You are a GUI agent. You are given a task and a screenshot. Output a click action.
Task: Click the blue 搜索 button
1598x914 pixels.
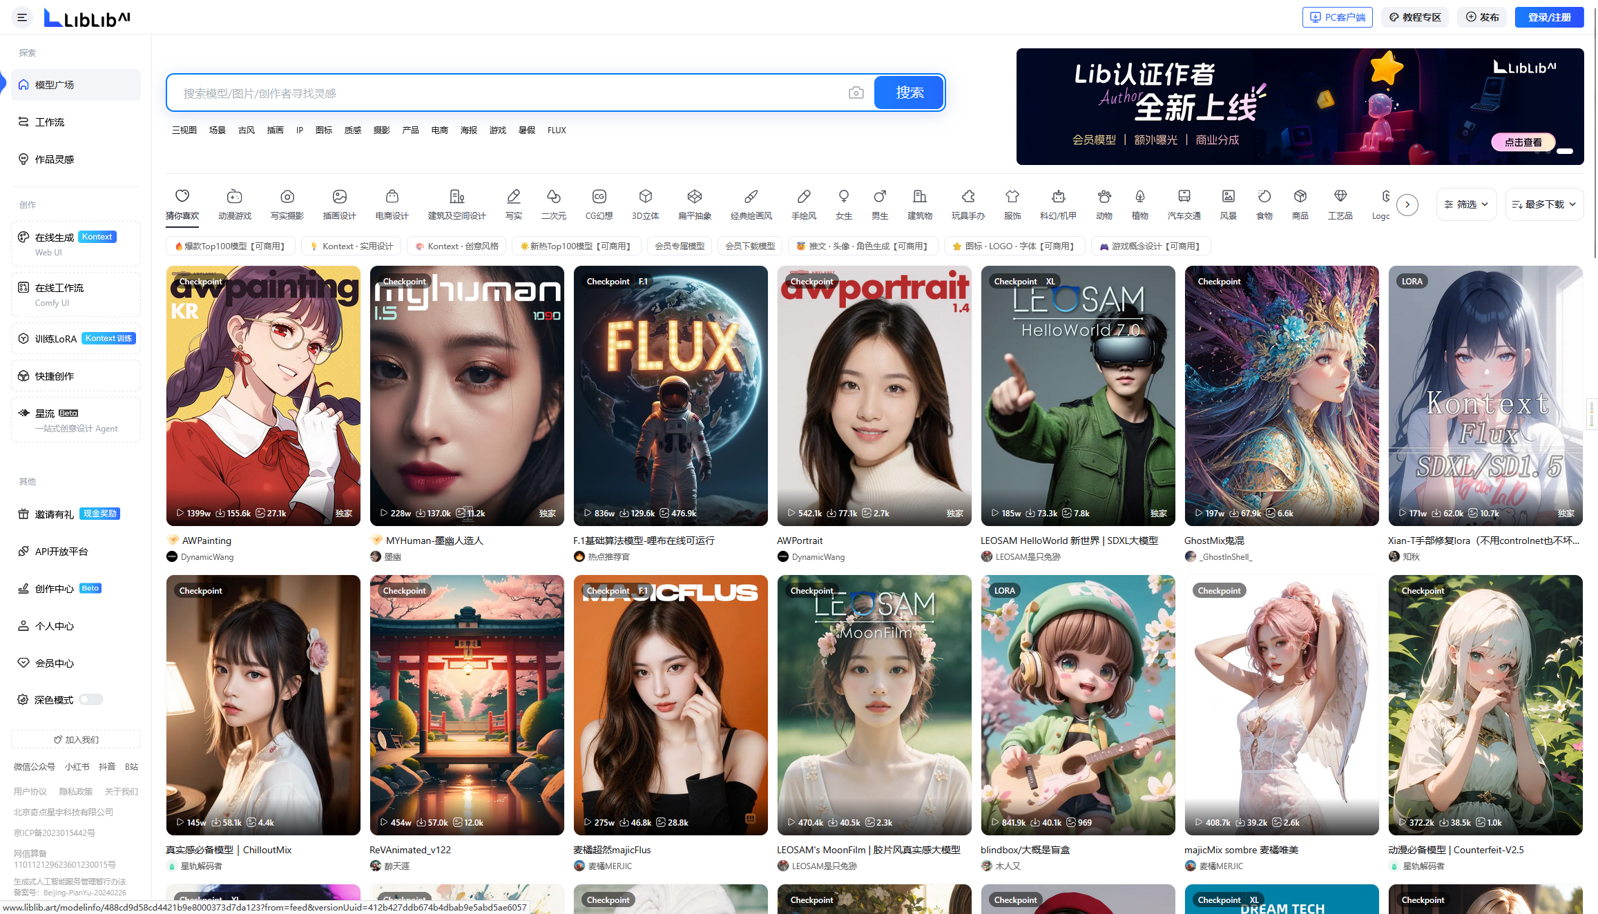[x=909, y=93]
